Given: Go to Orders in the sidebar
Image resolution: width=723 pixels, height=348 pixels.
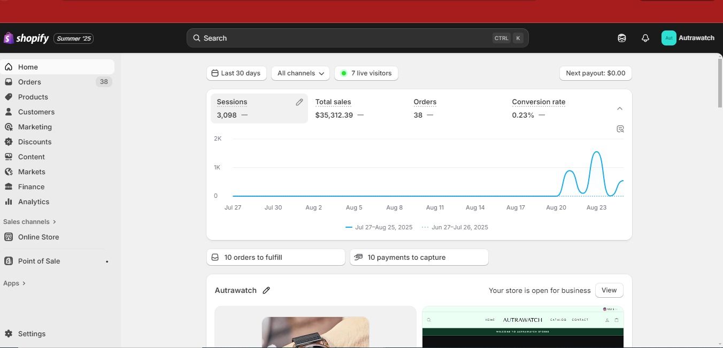Looking at the screenshot, I should [29, 82].
